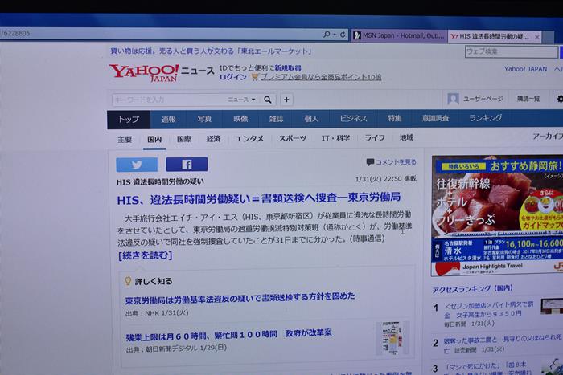Click the 新規取得 ID link
This screenshot has height=375, width=563.
tap(288, 67)
